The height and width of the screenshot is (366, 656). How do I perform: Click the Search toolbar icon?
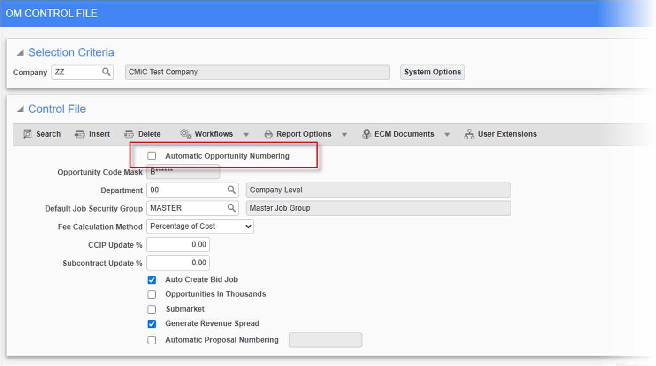[28, 134]
